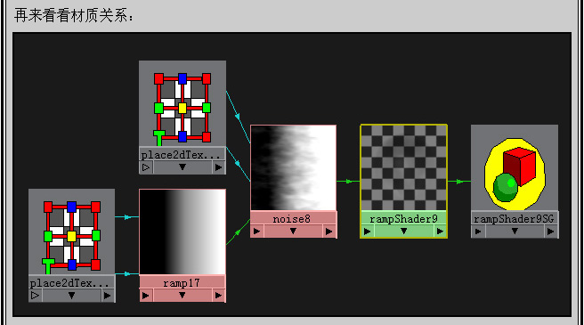Open ramp17 output connections arrow
Image resolution: width=584 pixels, height=325 pixels.
tap(218, 296)
